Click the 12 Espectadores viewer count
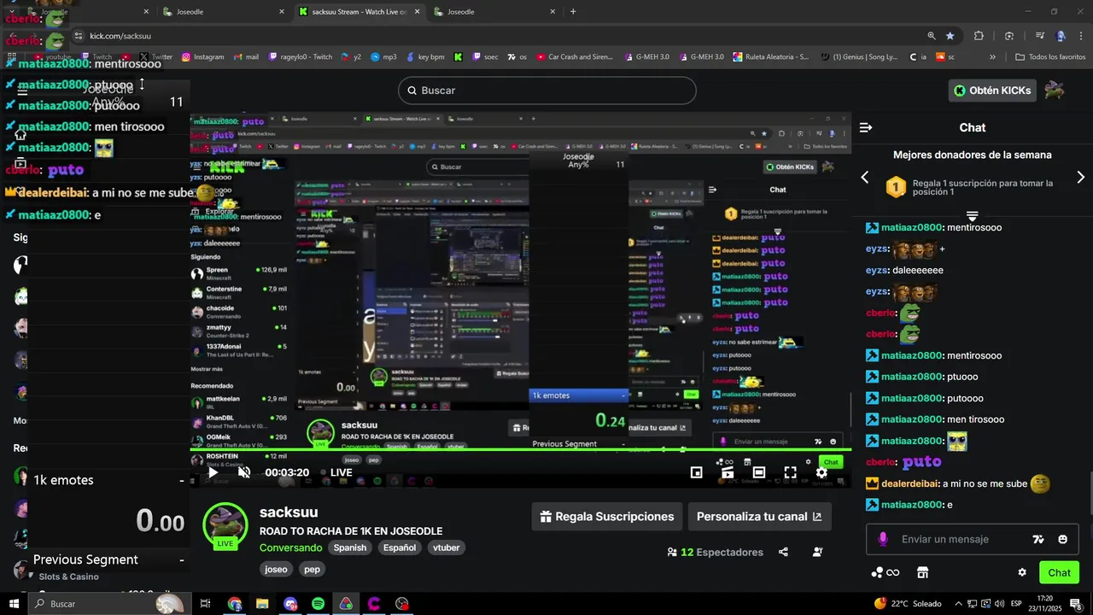1093x615 pixels. pyautogui.click(x=715, y=552)
